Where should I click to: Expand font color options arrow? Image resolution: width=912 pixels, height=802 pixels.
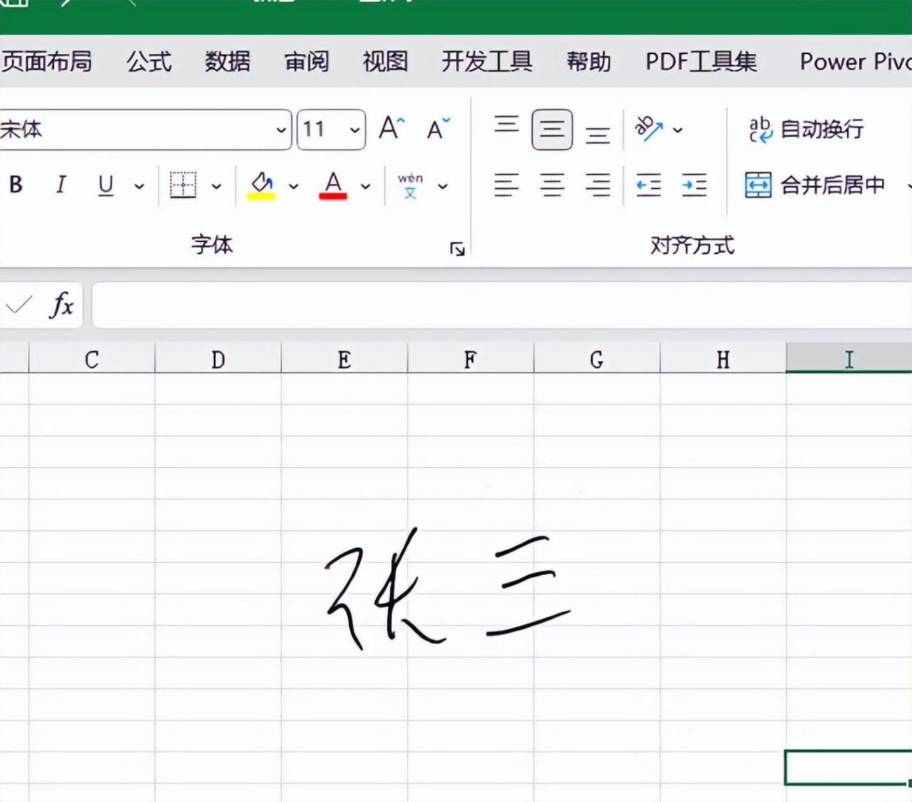click(366, 186)
